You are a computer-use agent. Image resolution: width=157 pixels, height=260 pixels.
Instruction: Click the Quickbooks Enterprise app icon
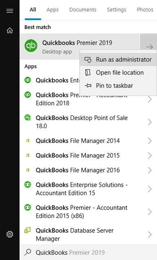tap(28, 80)
